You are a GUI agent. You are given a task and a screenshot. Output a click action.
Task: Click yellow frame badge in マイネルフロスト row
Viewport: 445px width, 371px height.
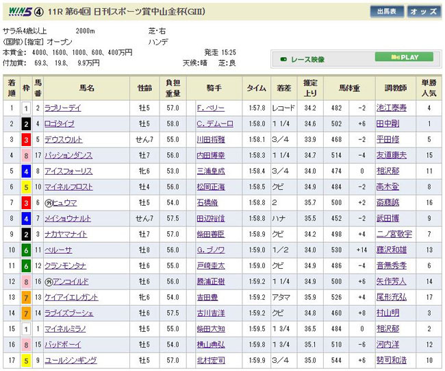(x=25, y=187)
